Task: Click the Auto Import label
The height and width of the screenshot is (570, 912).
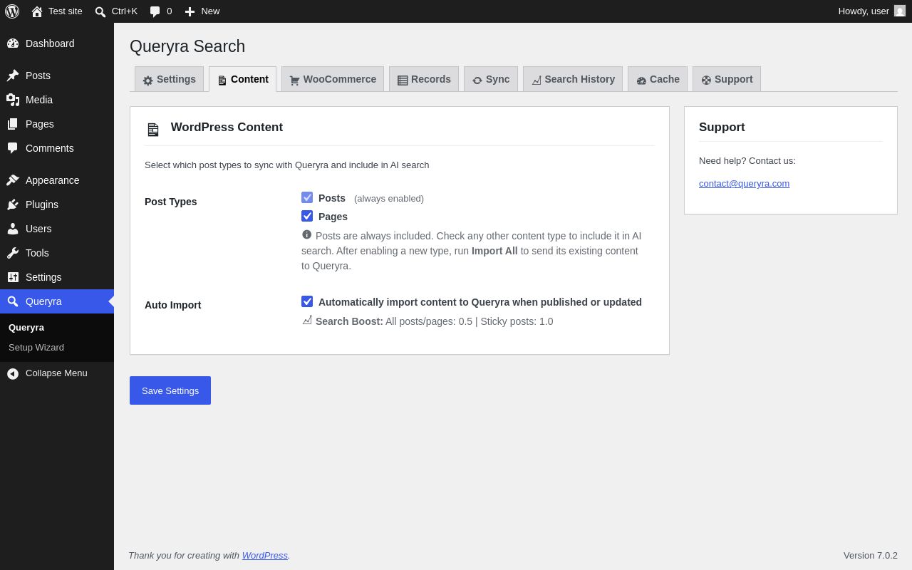Action: 173,305
